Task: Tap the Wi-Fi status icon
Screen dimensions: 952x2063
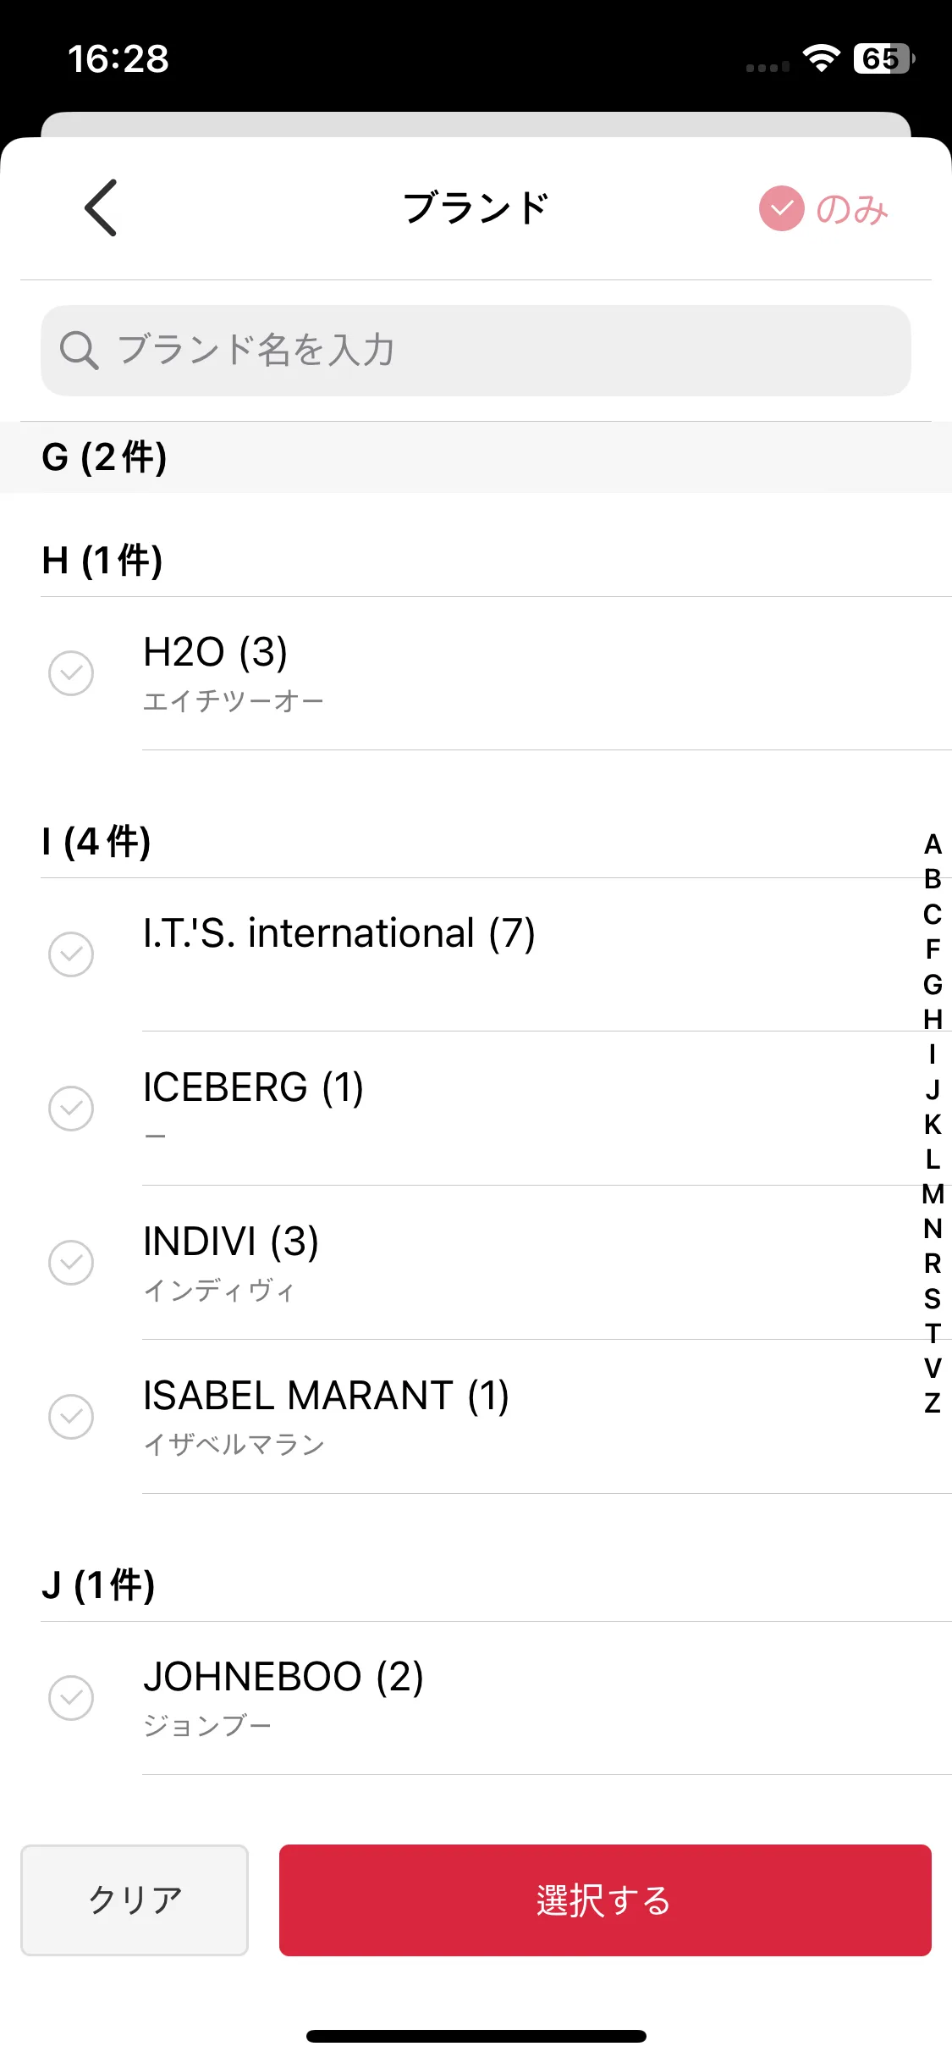Action: pos(821,58)
